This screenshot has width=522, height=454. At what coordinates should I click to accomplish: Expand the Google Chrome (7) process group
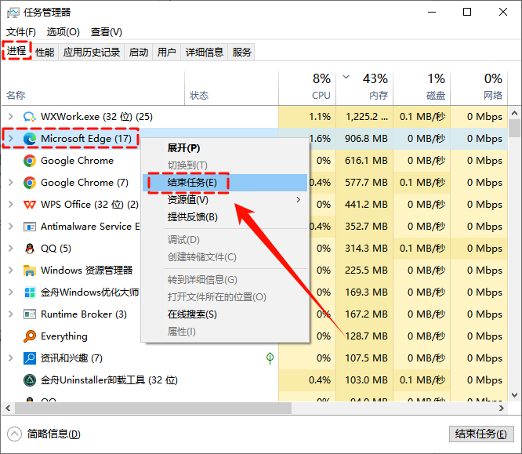click(x=11, y=183)
